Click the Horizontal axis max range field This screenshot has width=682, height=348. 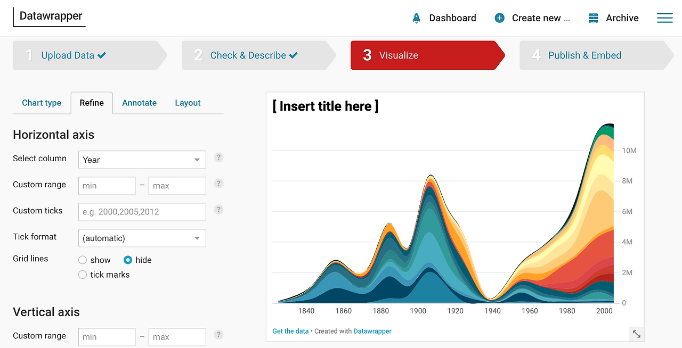click(177, 186)
